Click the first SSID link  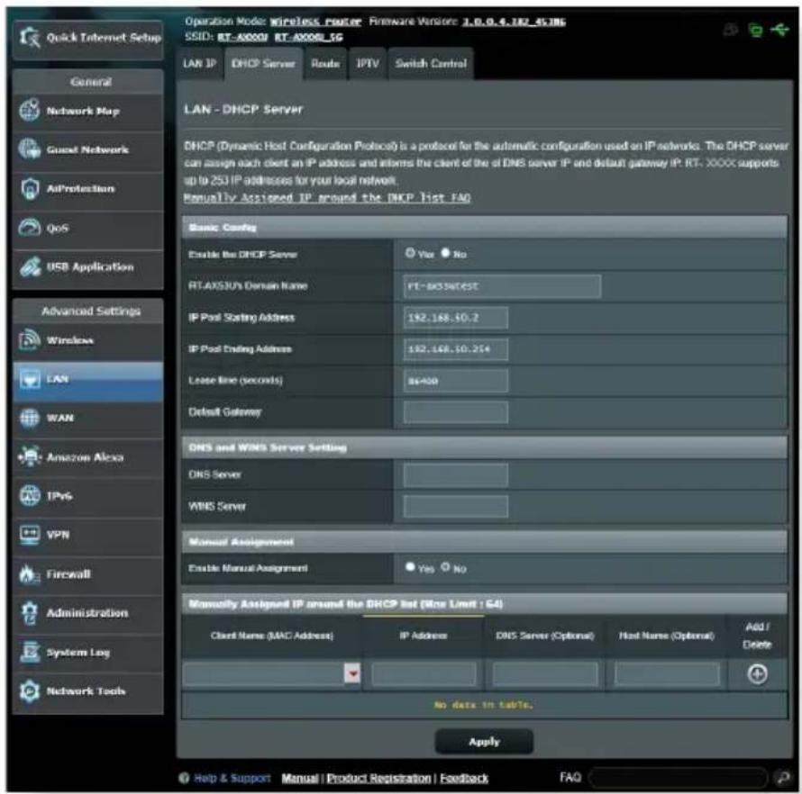pos(243,37)
